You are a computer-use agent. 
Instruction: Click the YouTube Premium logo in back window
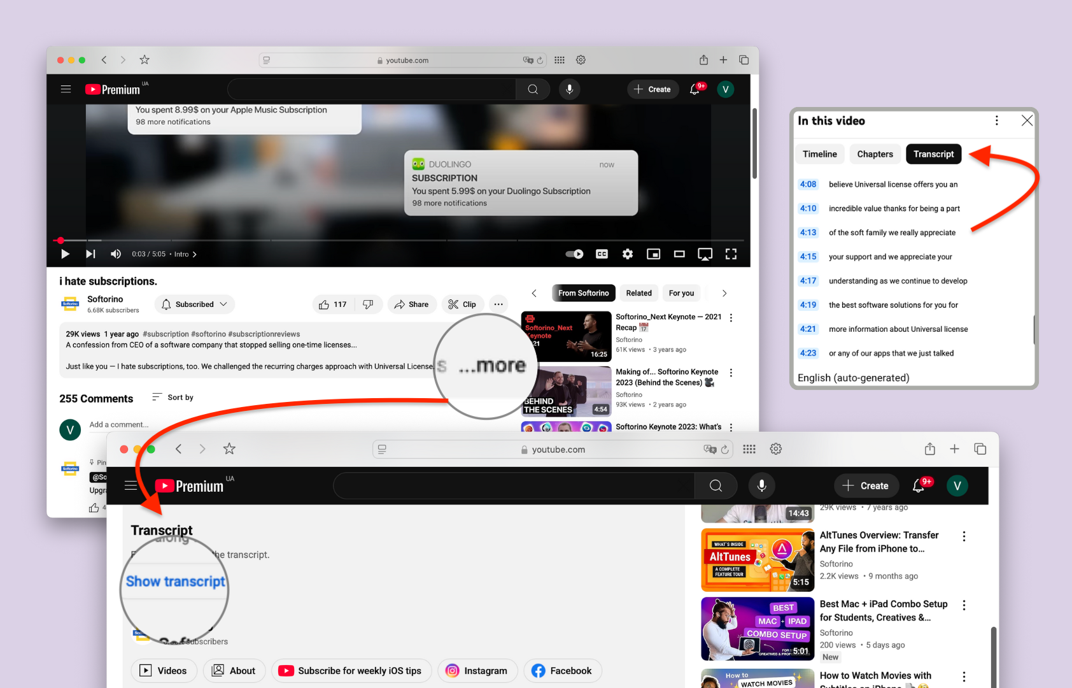pyautogui.click(x=113, y=89)
